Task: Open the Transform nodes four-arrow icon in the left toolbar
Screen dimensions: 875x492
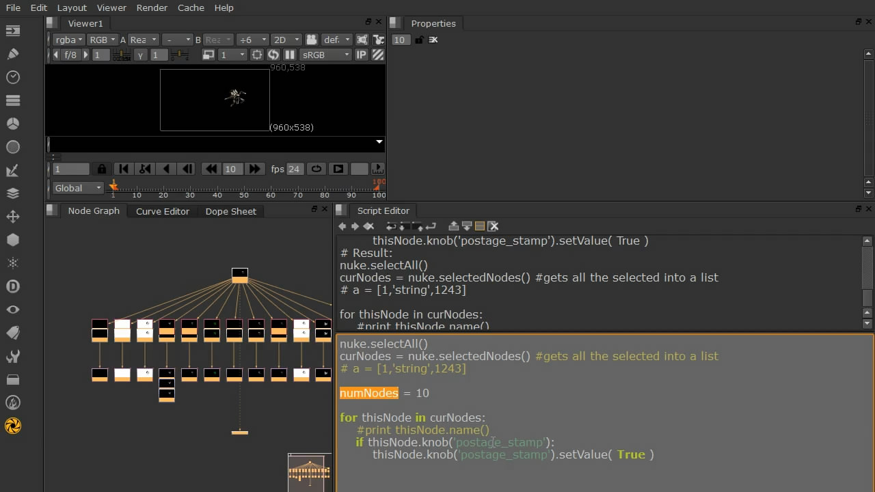Action: (x=12, y=217)
